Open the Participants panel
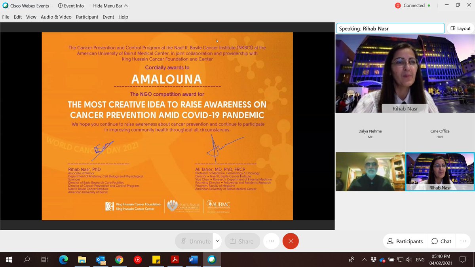 pos(405,241)
